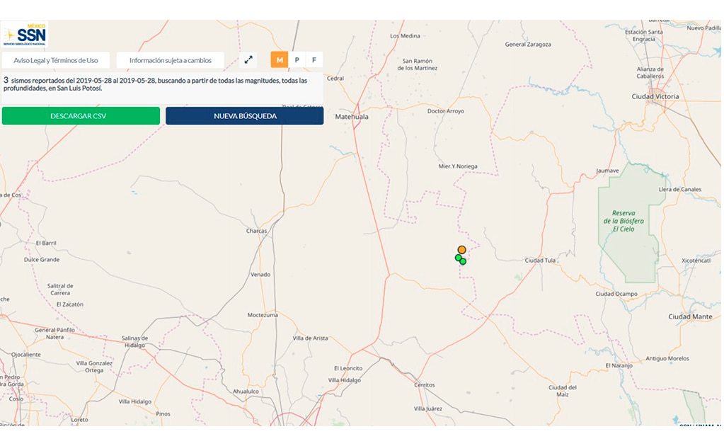
Task: Switch to the F date view
Action: pos(314,60)
